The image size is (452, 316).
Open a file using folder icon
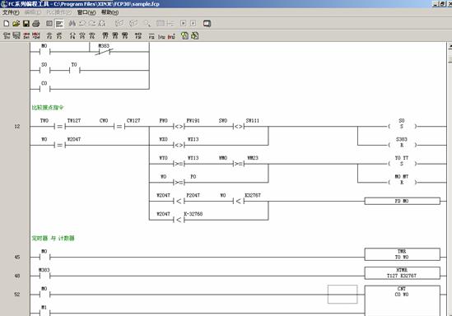(16, 24)
